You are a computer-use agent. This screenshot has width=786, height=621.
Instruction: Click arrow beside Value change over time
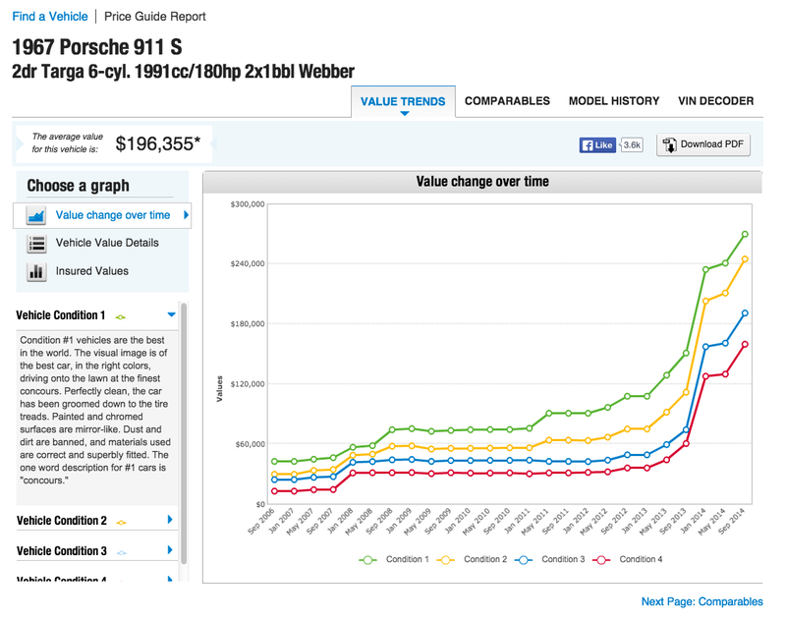tap(186, 215)
